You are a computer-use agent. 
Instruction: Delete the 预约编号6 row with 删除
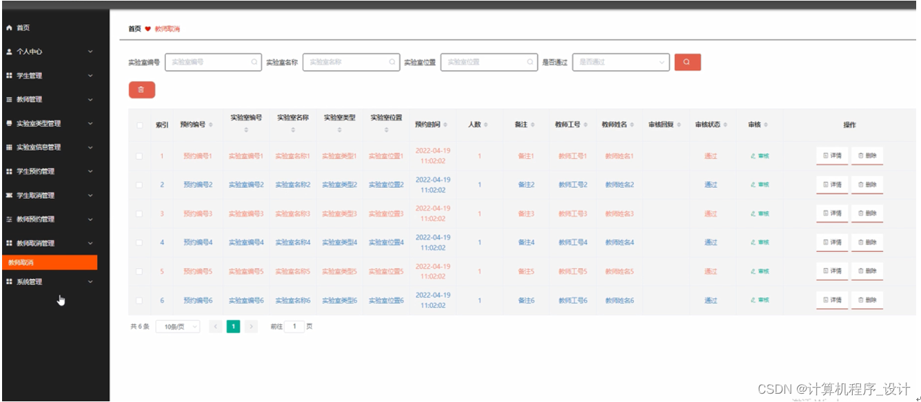[x=867, y=300]
